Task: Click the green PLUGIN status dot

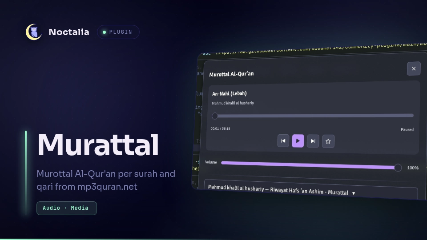Action: point(104,32)
